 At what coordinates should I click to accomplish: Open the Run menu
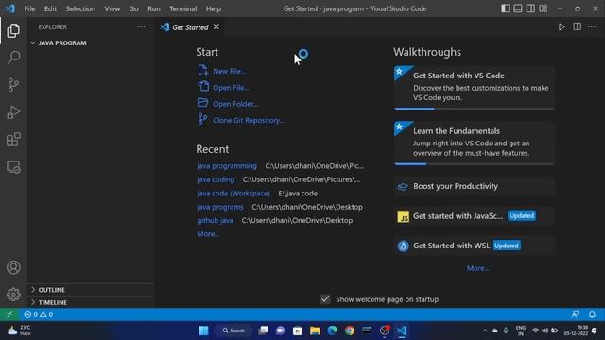153,8
